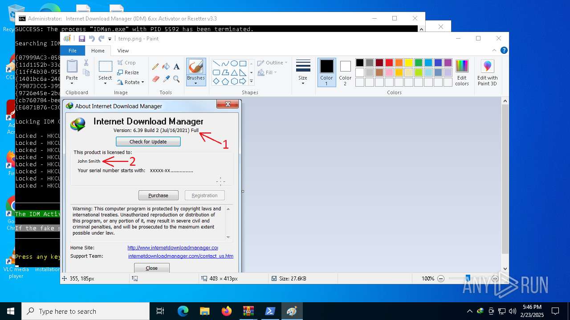
Task: Select the Color picker eyedropper tool
Action: (x=166, y=79)
